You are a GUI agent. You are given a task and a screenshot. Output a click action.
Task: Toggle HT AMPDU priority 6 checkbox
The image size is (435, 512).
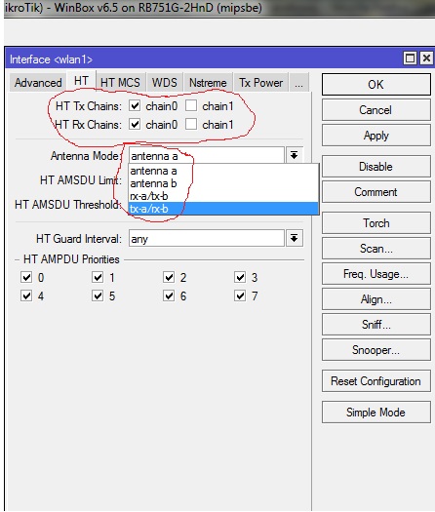pyautogui.click(x=169, y=295)
